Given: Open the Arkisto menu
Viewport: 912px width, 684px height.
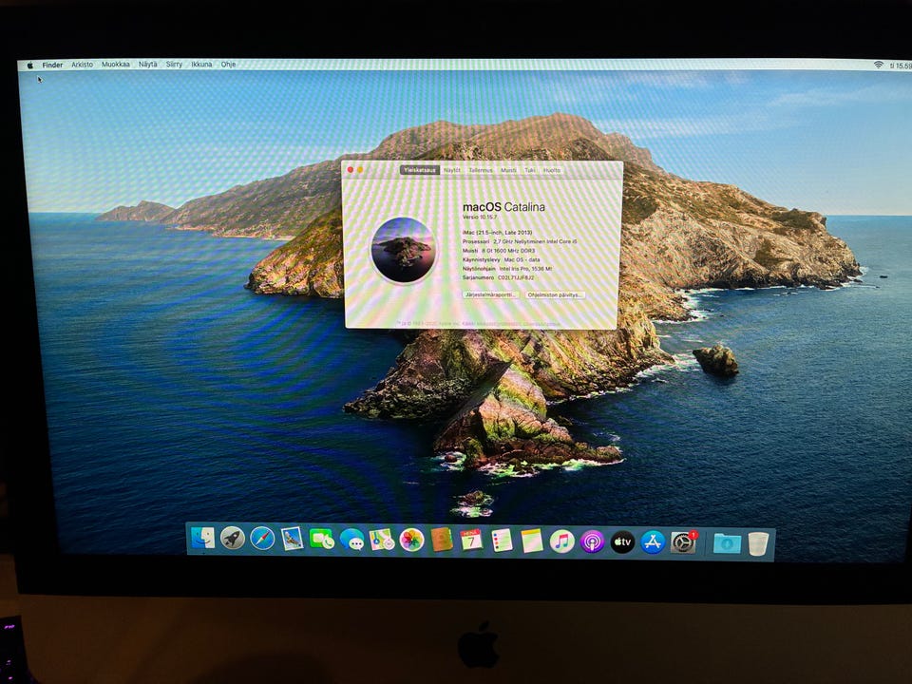Looking at the screenshot, I should point(82,65).
